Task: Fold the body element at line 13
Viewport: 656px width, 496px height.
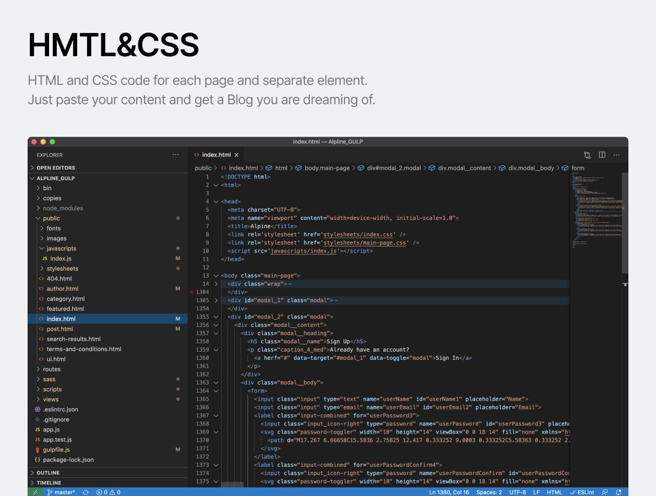Action: (x=216, y=276)
